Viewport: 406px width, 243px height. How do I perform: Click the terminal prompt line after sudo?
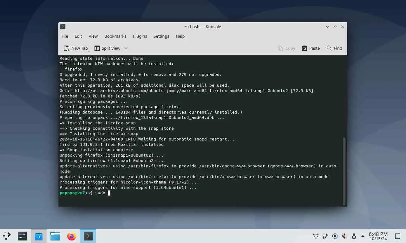click(x=109, y=193)
